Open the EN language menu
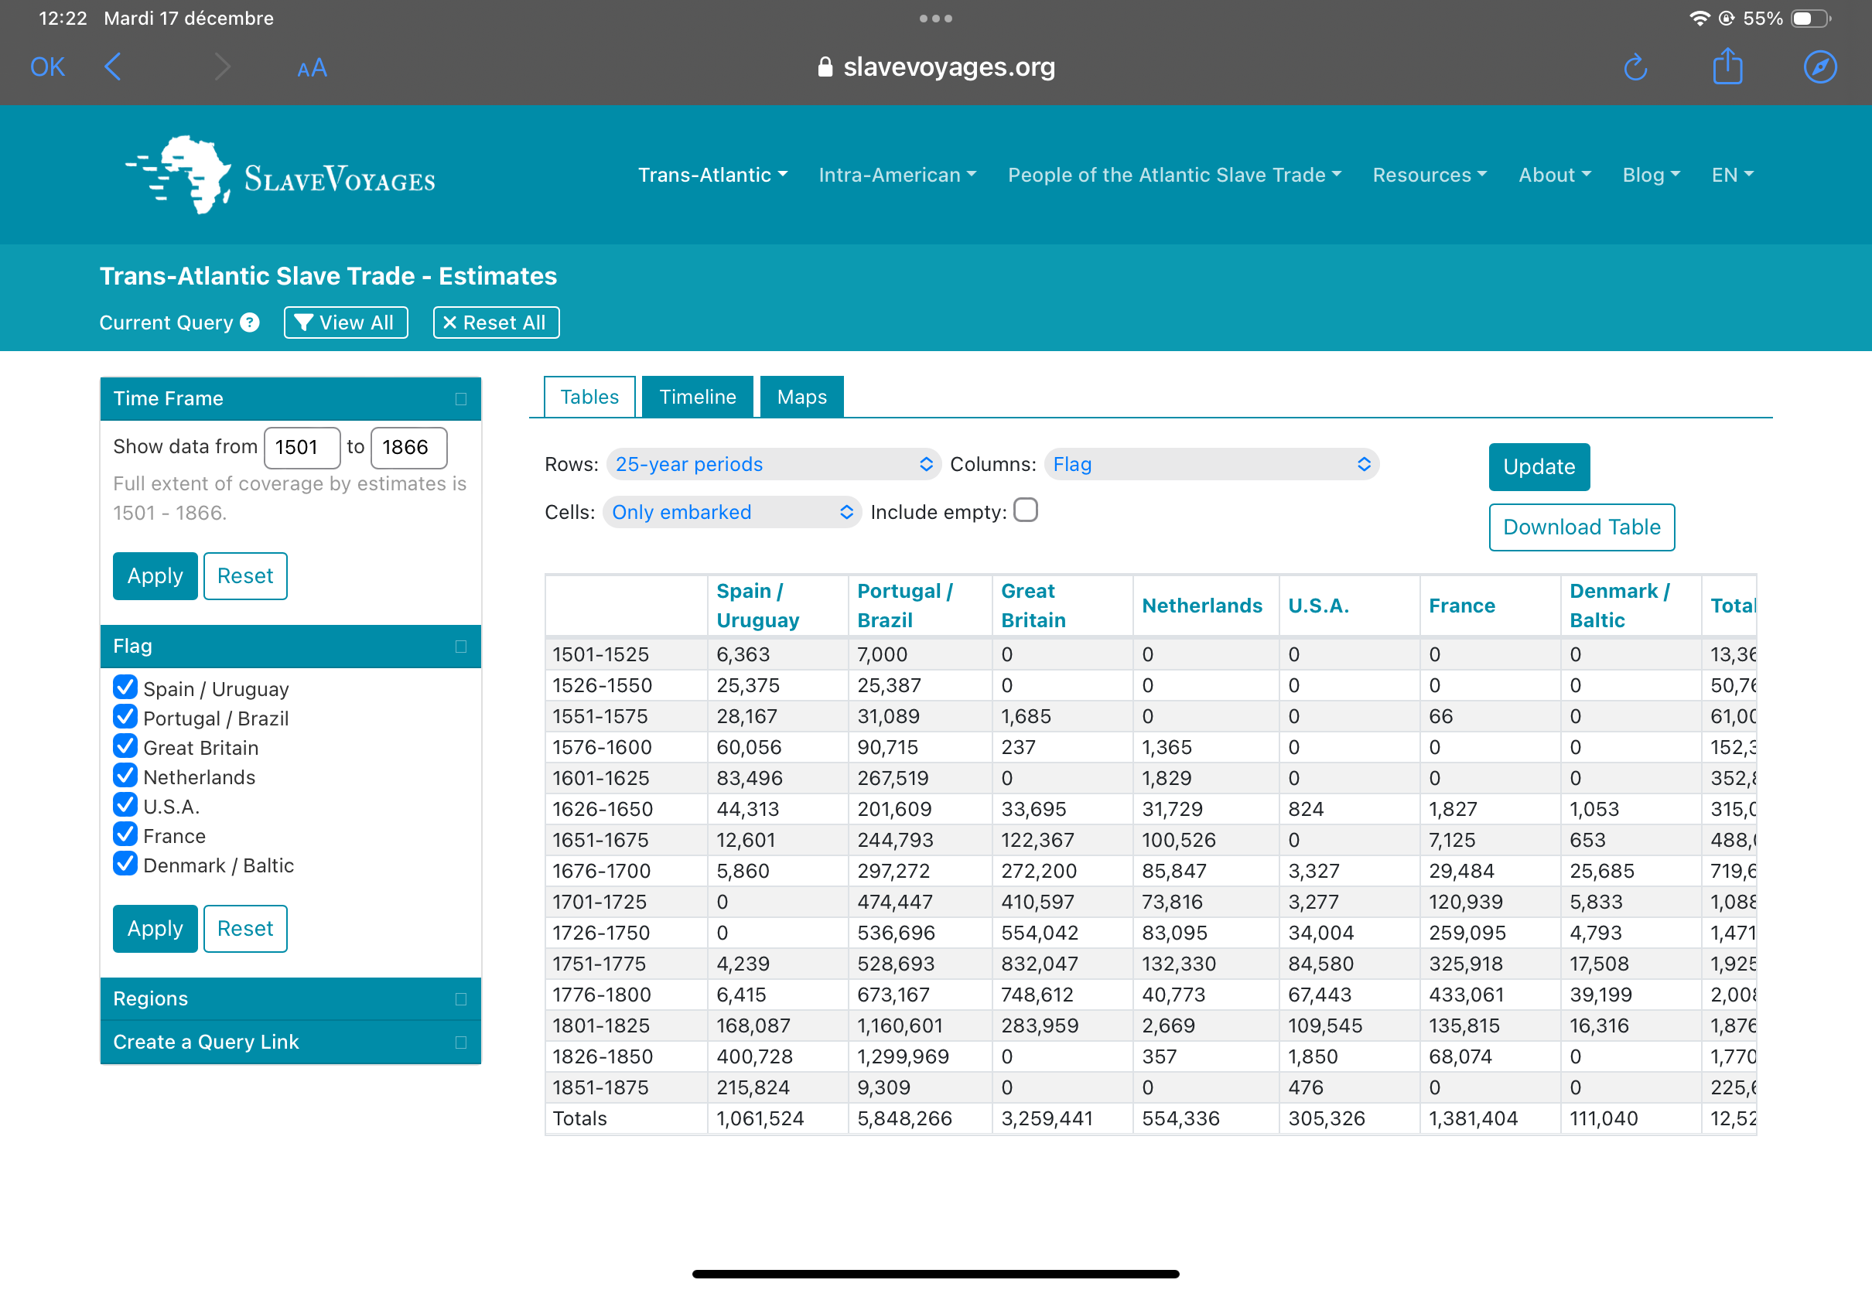 coord(1731,175)
